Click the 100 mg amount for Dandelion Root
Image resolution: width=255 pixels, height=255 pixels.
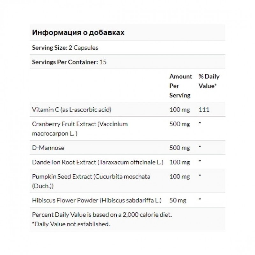[x=179, y=162]
